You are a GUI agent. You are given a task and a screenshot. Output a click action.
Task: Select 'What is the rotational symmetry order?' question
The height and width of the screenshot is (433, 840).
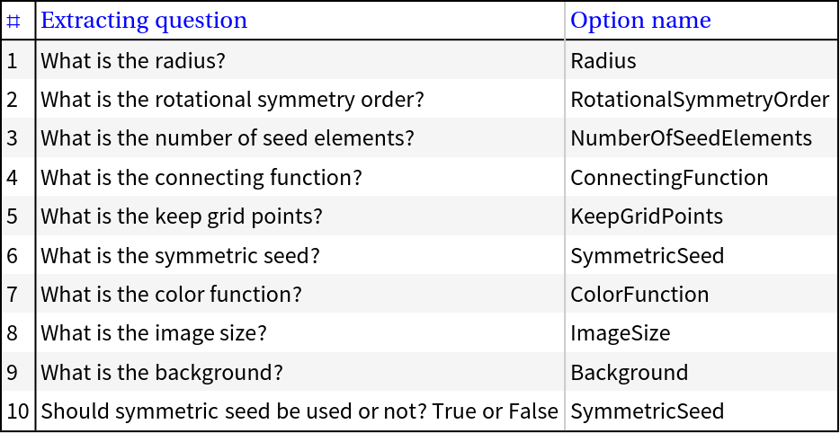232,100
